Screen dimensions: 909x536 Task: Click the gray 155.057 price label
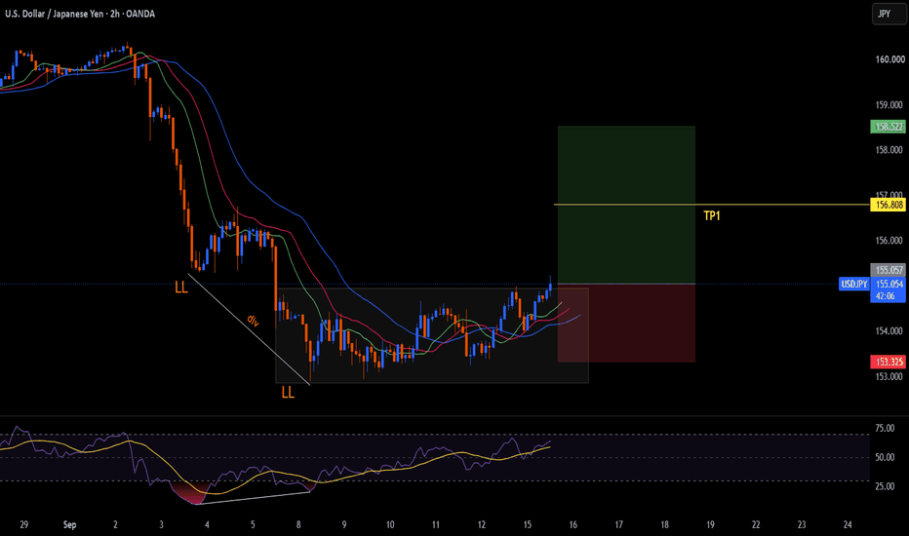(x=889, y=270)
